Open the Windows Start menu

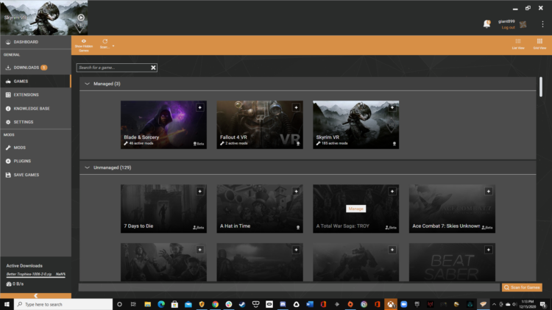pyautogui.click(x=7, y=304)
